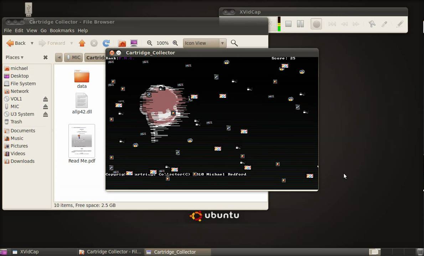Viewport: 424px width, 256px height.
Task: Select MIC drive in sidebar
Action: pyautogui.click(x=12, y=107)
